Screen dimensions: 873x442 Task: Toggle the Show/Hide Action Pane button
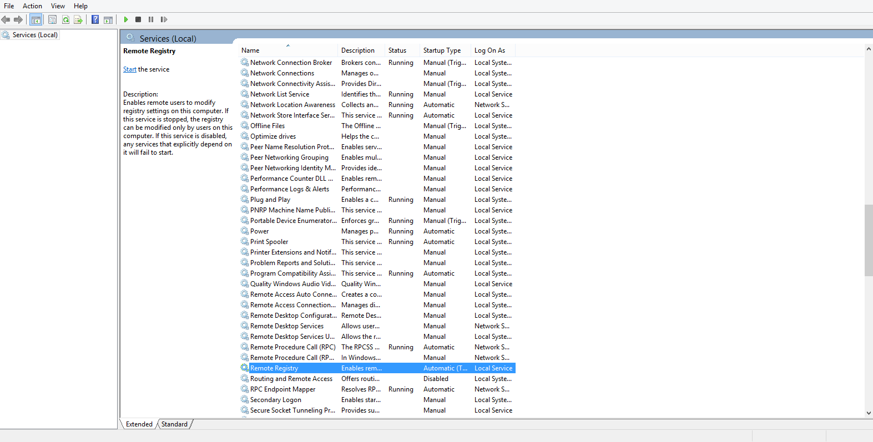click(x=108, y=20)
